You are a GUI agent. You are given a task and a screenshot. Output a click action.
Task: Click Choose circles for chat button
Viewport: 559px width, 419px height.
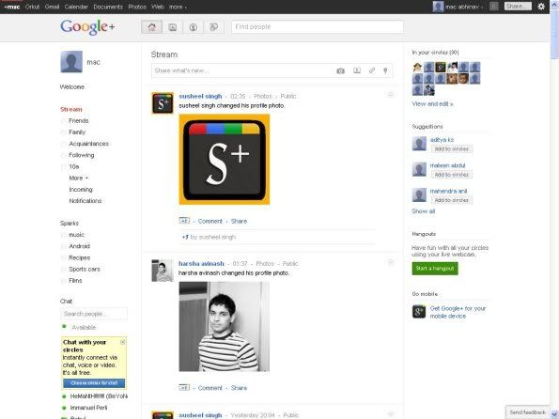pos(94,383)
